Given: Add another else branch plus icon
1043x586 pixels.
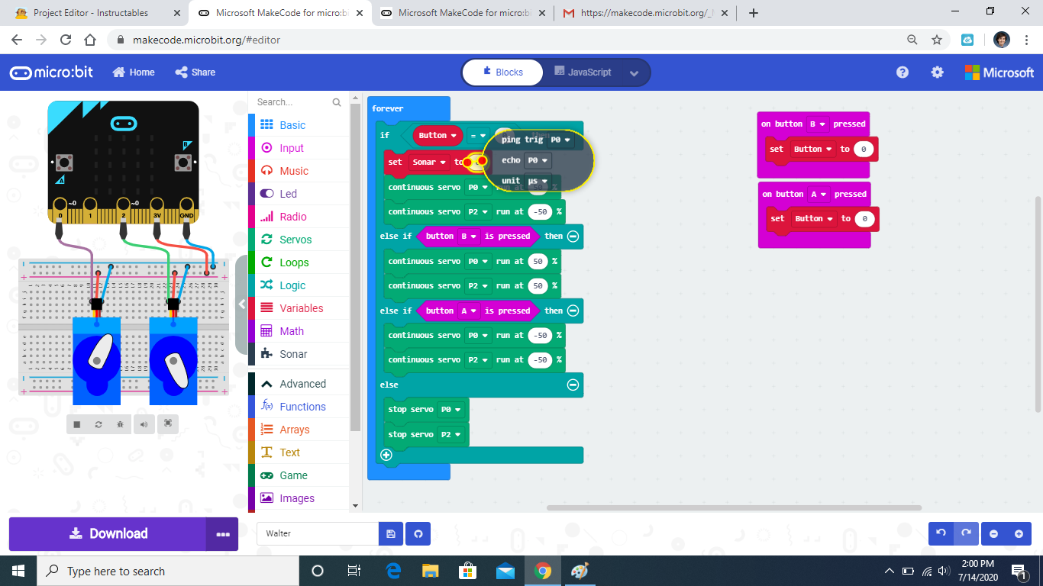Looking at the screenshot, I should pyautogui.click(x=386, y=455).
